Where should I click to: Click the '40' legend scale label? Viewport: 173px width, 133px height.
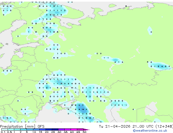point(72,132)
